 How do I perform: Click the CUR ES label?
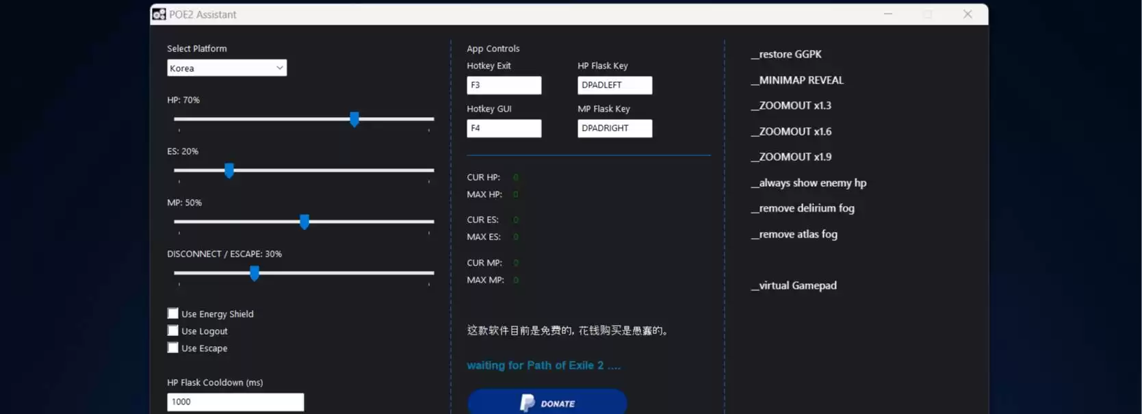[x=483, y=220]
